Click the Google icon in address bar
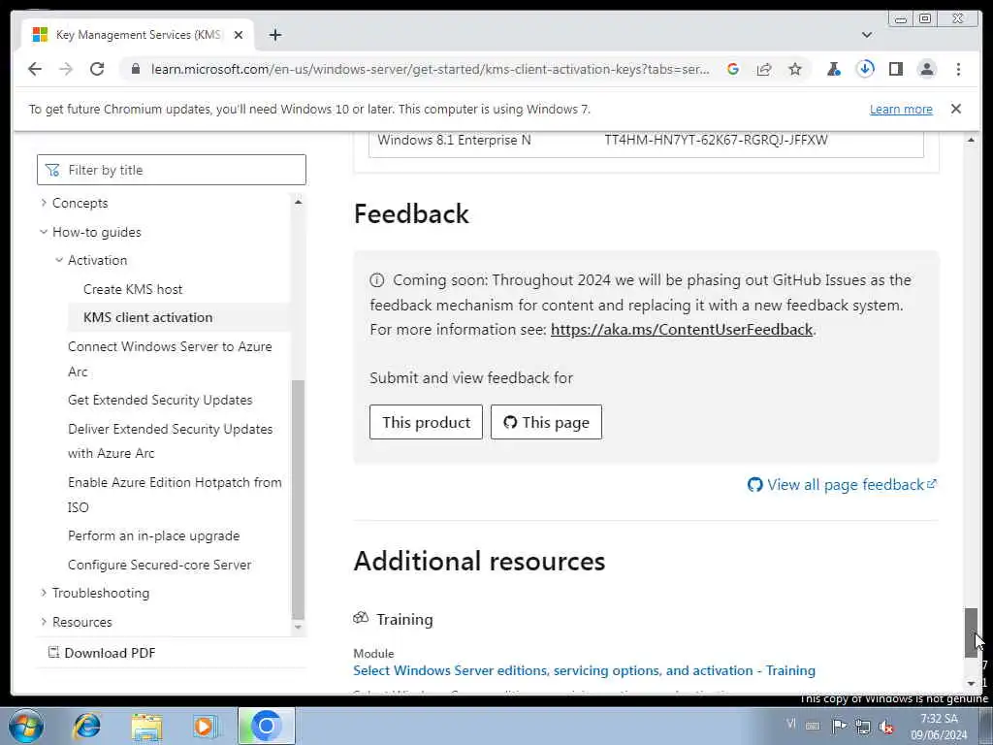 pos(733,69)
